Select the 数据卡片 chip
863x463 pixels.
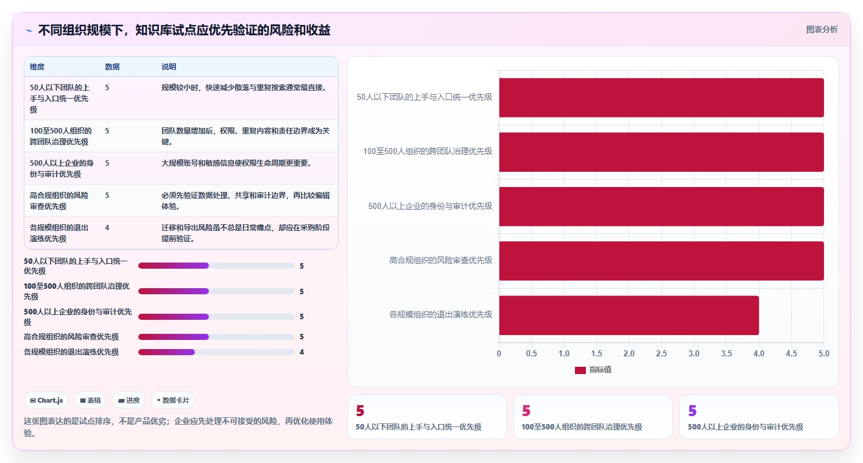pyautogui.click(x=173, y=400)
